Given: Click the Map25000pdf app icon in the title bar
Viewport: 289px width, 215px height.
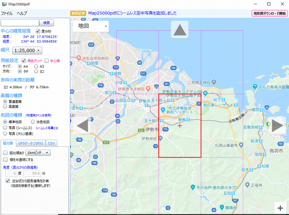Looking at the screenshot, I should pyautogui.click(x=4, y=4).
